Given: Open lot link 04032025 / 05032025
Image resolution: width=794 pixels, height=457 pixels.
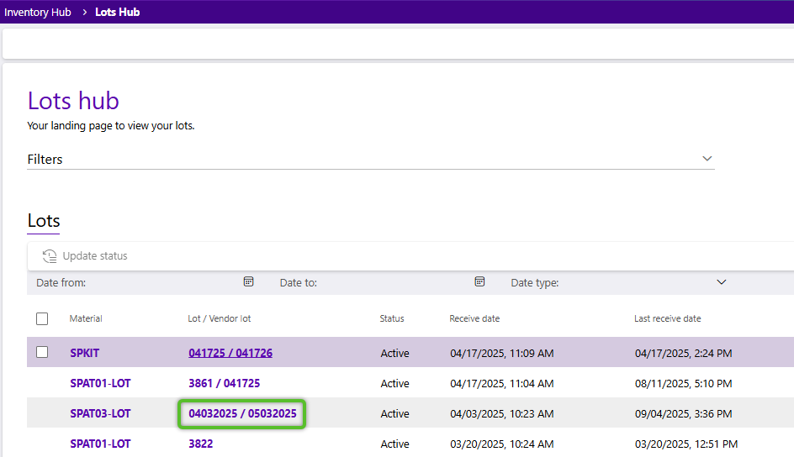Looking at the screenshot, I should [242, 414].
